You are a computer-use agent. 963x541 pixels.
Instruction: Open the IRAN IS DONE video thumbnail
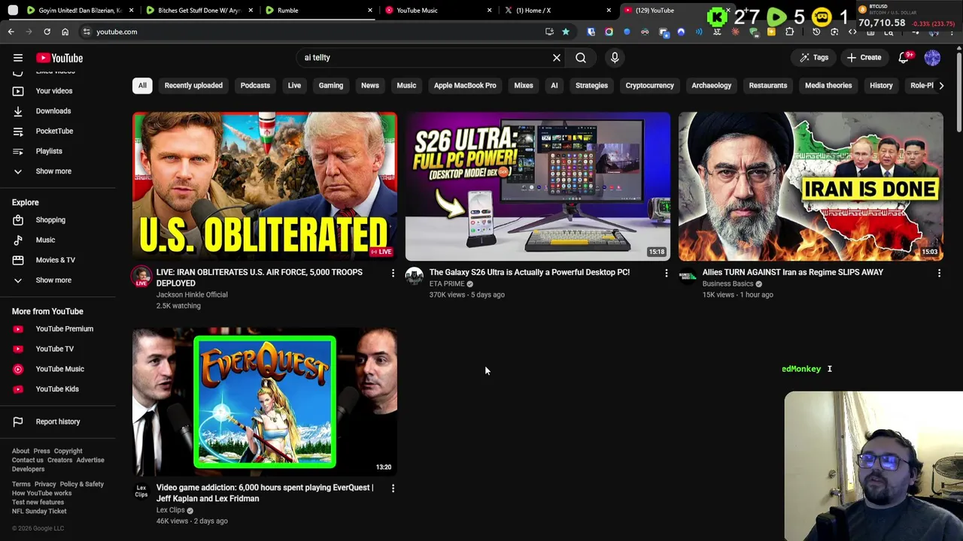(x=811, y=186)
